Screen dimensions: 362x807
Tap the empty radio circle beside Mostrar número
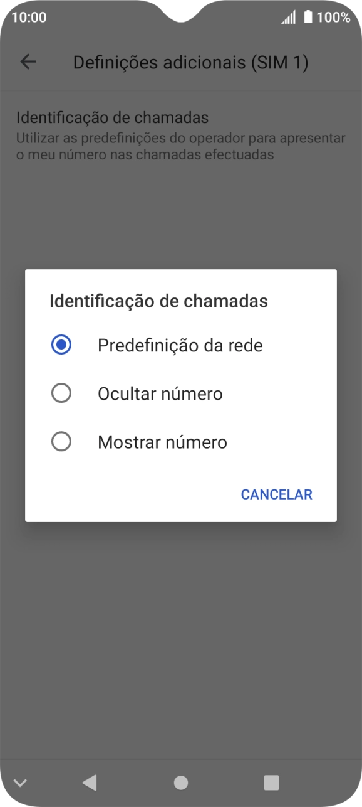[61, 442]
